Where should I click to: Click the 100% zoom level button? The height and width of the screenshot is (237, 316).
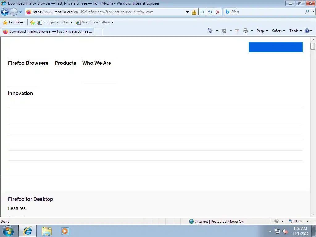pos(295,221)
